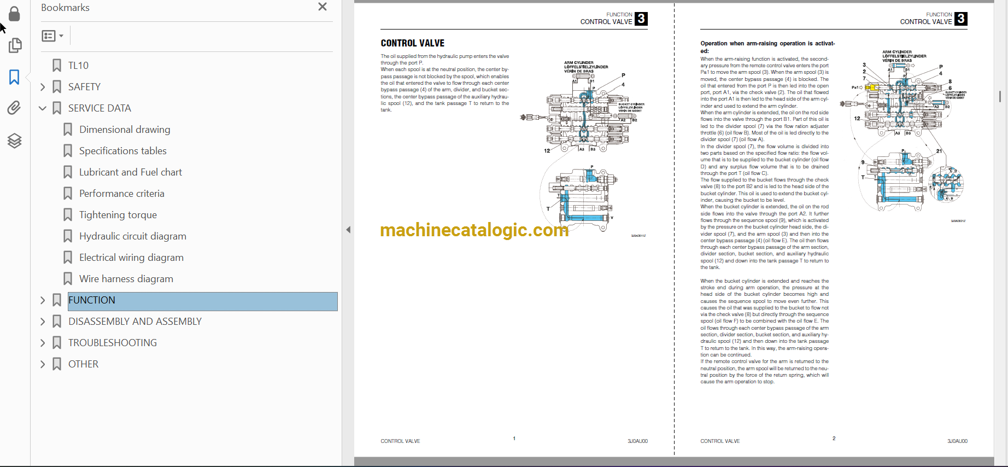Click the Performance criteria bookmark icon

click(x=68, y=194)
